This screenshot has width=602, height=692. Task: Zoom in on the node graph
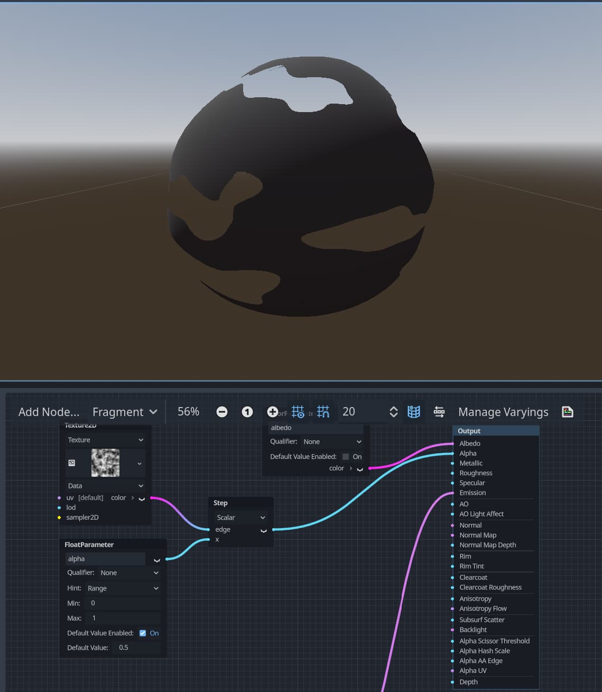272,411
